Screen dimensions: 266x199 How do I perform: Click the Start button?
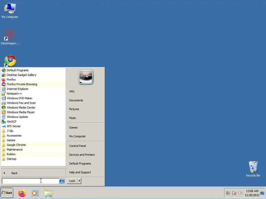pos(7,193)
